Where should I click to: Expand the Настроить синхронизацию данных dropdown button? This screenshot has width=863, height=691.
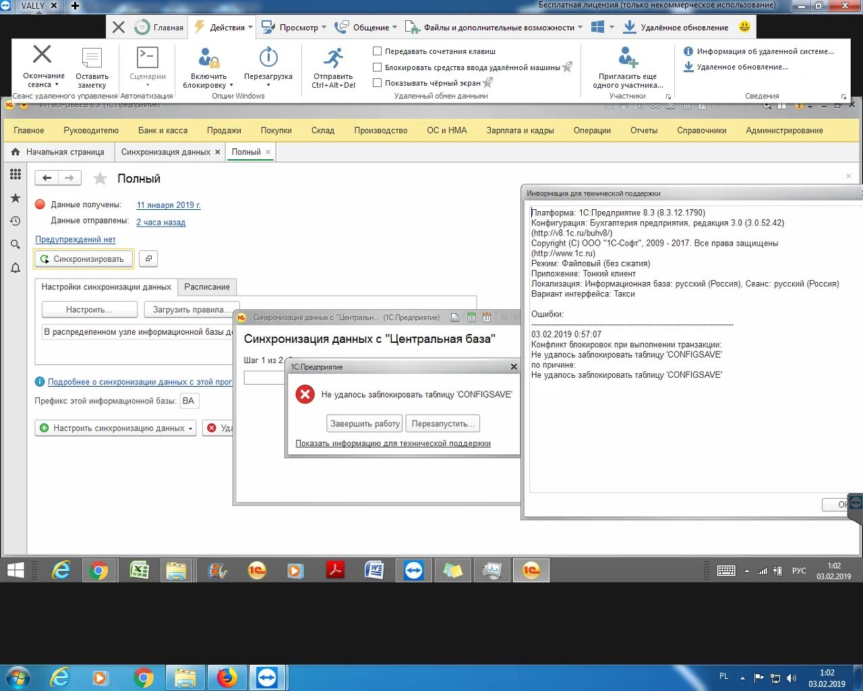click(191, 429)
